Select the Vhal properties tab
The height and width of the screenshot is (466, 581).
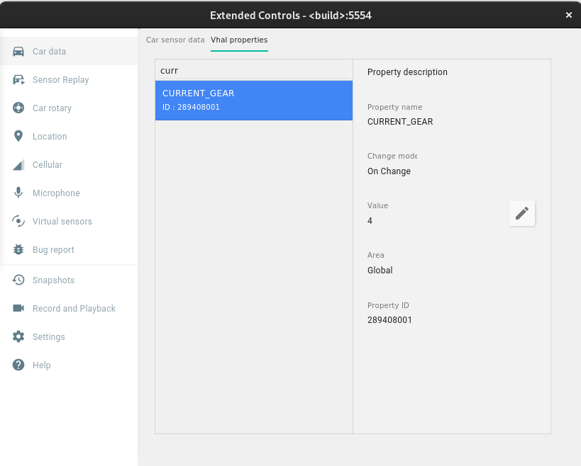coord(239,40)
